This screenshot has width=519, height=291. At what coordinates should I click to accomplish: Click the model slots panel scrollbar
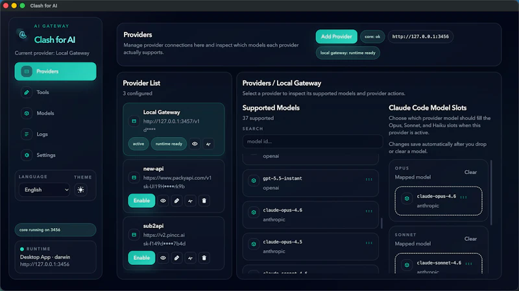click(491, 192)
